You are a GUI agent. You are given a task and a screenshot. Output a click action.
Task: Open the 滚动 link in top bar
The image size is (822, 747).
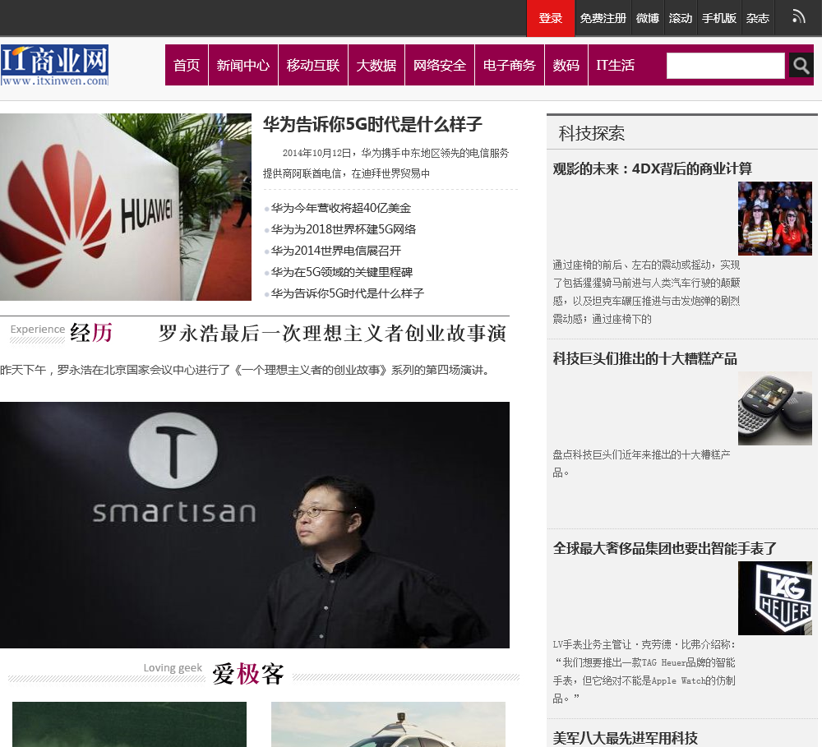(681, 18)
